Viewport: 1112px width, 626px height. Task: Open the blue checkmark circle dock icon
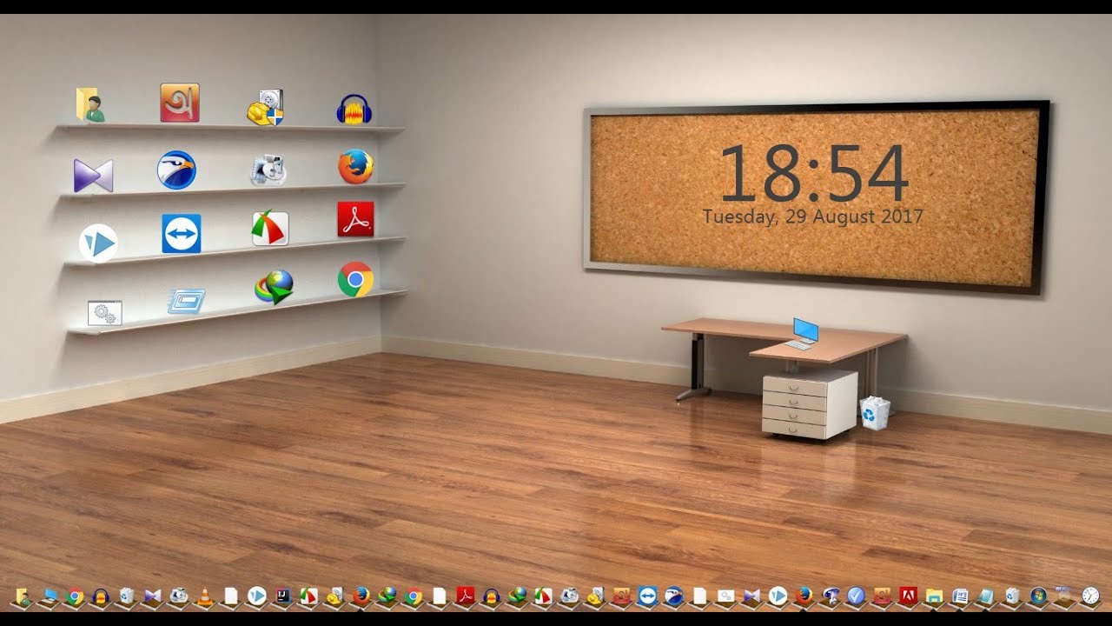[x=856, y=596]
